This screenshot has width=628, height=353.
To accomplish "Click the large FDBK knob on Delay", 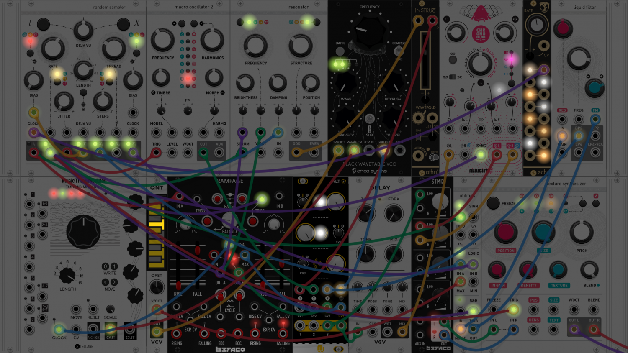I will 393,213.
